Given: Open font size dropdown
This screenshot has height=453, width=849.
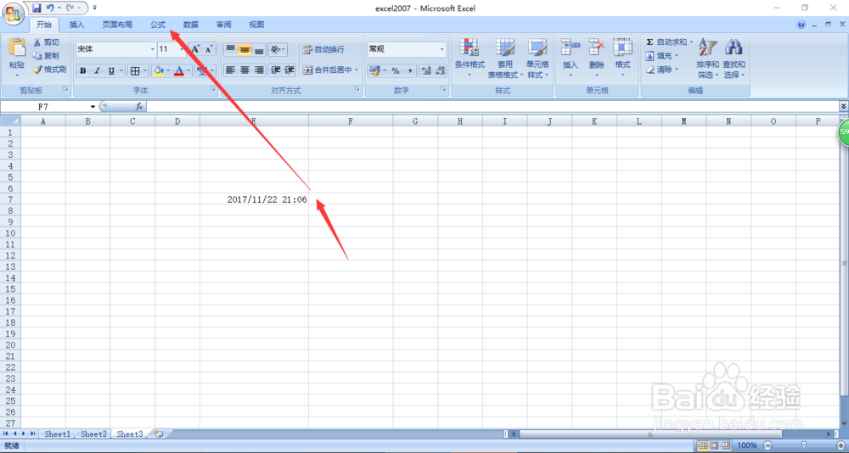Looking at the screenshot, I should click(182, 49).
